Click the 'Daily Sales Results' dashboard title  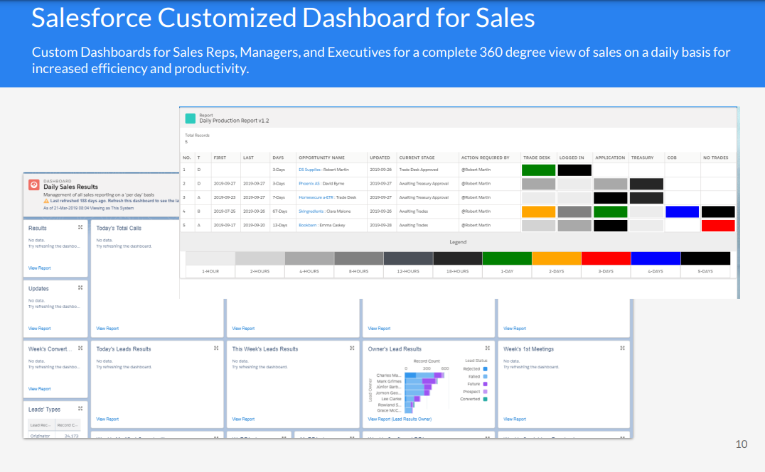(71, 187)
